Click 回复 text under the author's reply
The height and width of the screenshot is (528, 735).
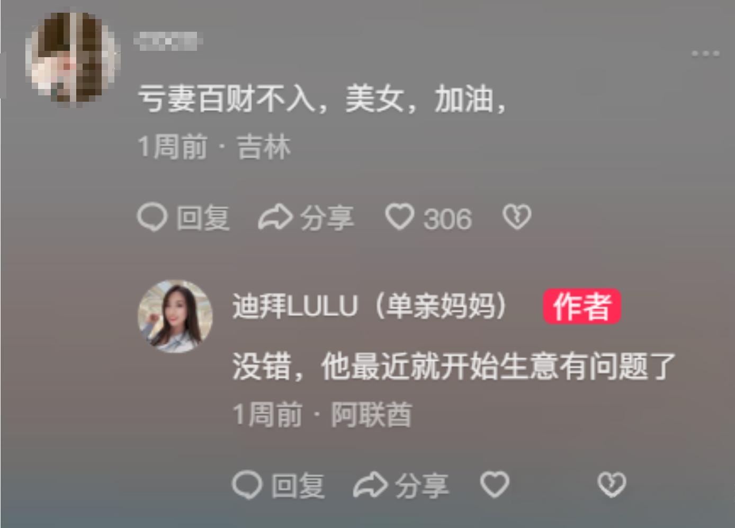click(x=298, y=486)
